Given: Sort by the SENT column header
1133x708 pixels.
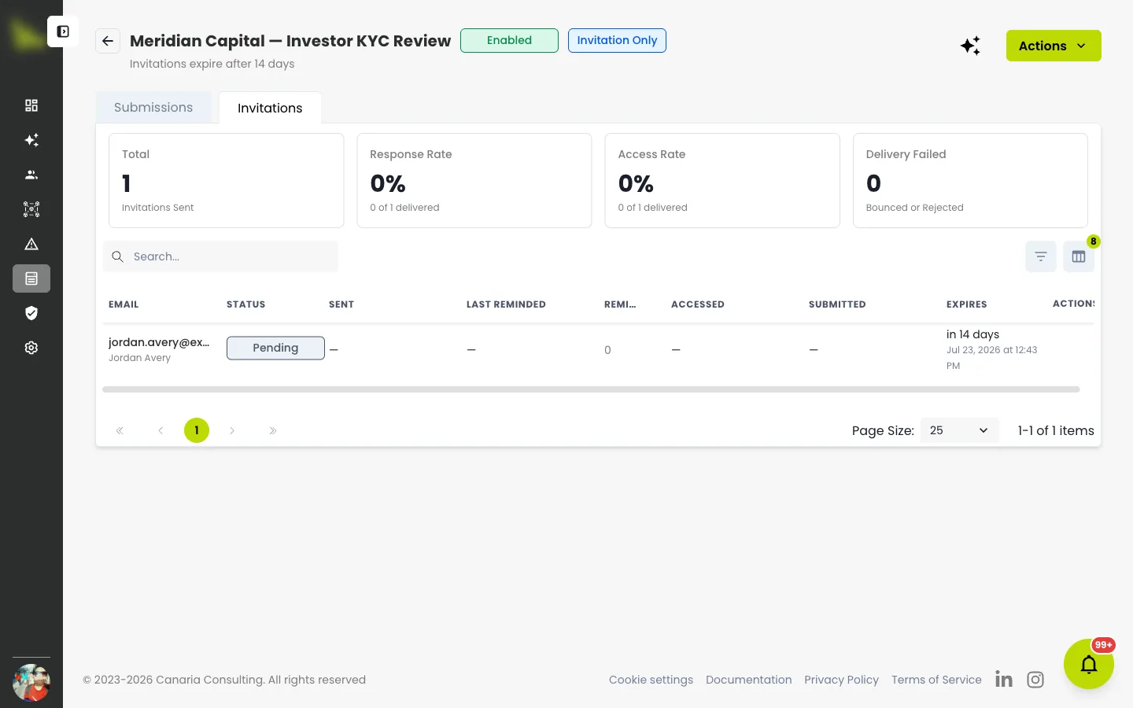Looking at the screenshot, I should pyautogui.click(x=341, y=304).
